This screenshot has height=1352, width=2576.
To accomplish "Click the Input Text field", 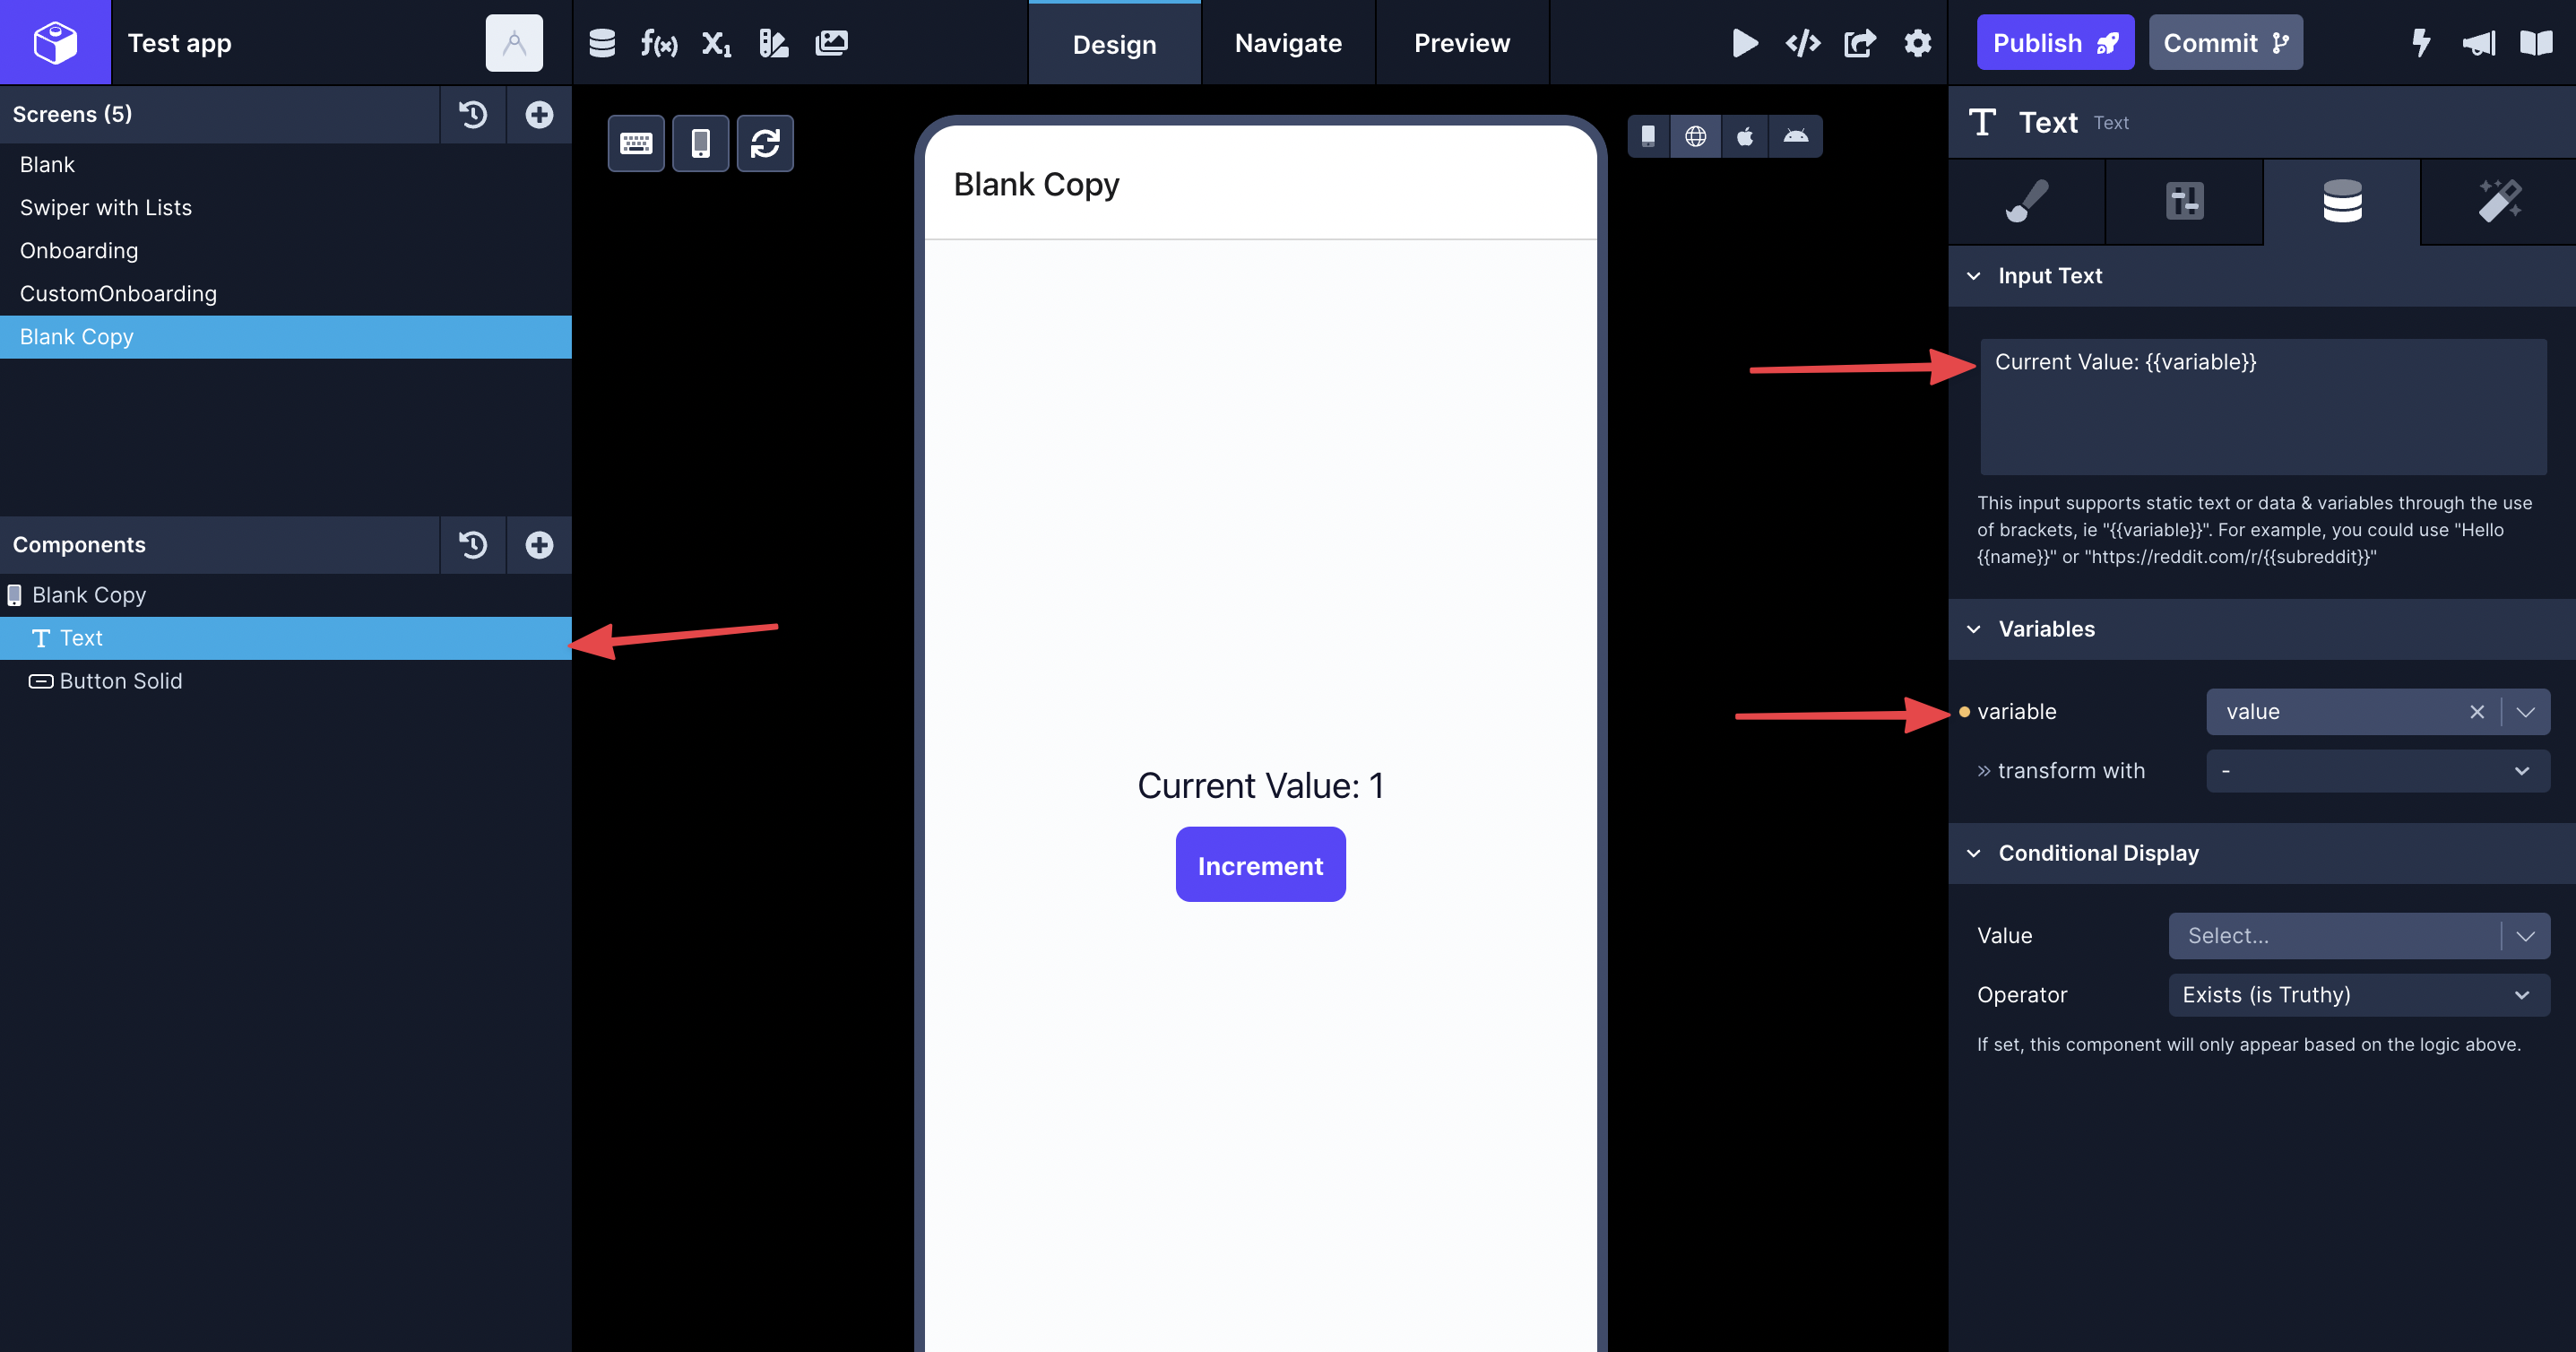I will 2262,406.
